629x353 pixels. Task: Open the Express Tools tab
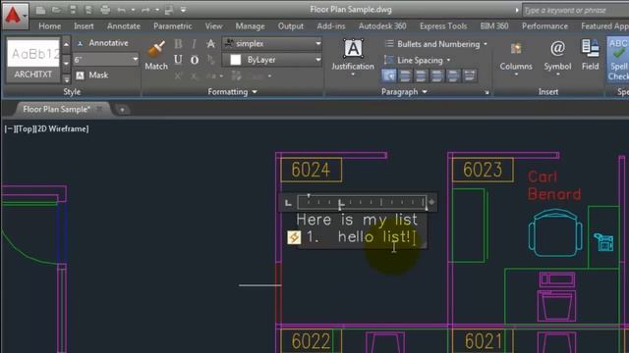pyautogui.click(x=443, y=26)
